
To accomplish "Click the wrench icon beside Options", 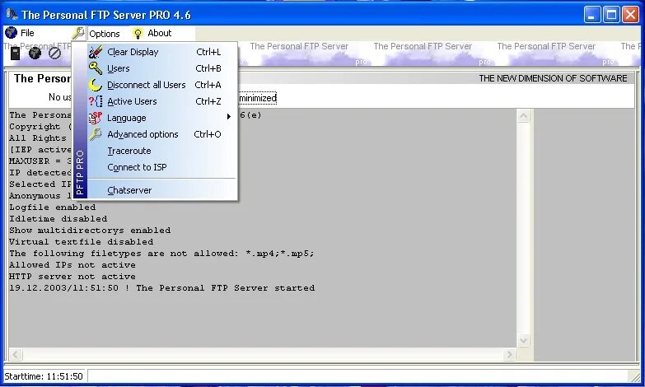I will (78, 33).
